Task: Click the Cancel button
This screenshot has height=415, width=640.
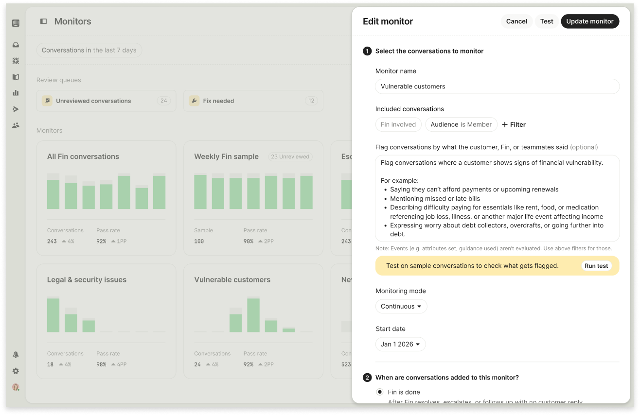Action: pos(516,21)
